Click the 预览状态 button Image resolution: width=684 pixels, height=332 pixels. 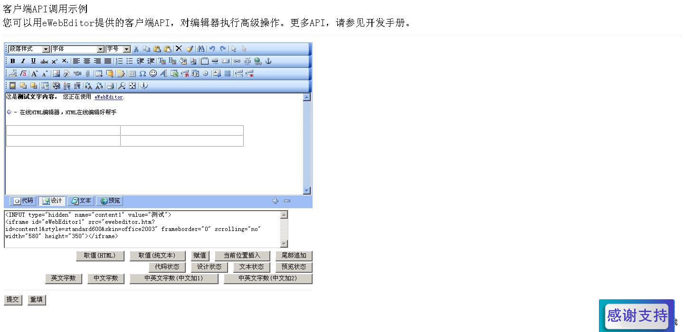pos(294,267)
